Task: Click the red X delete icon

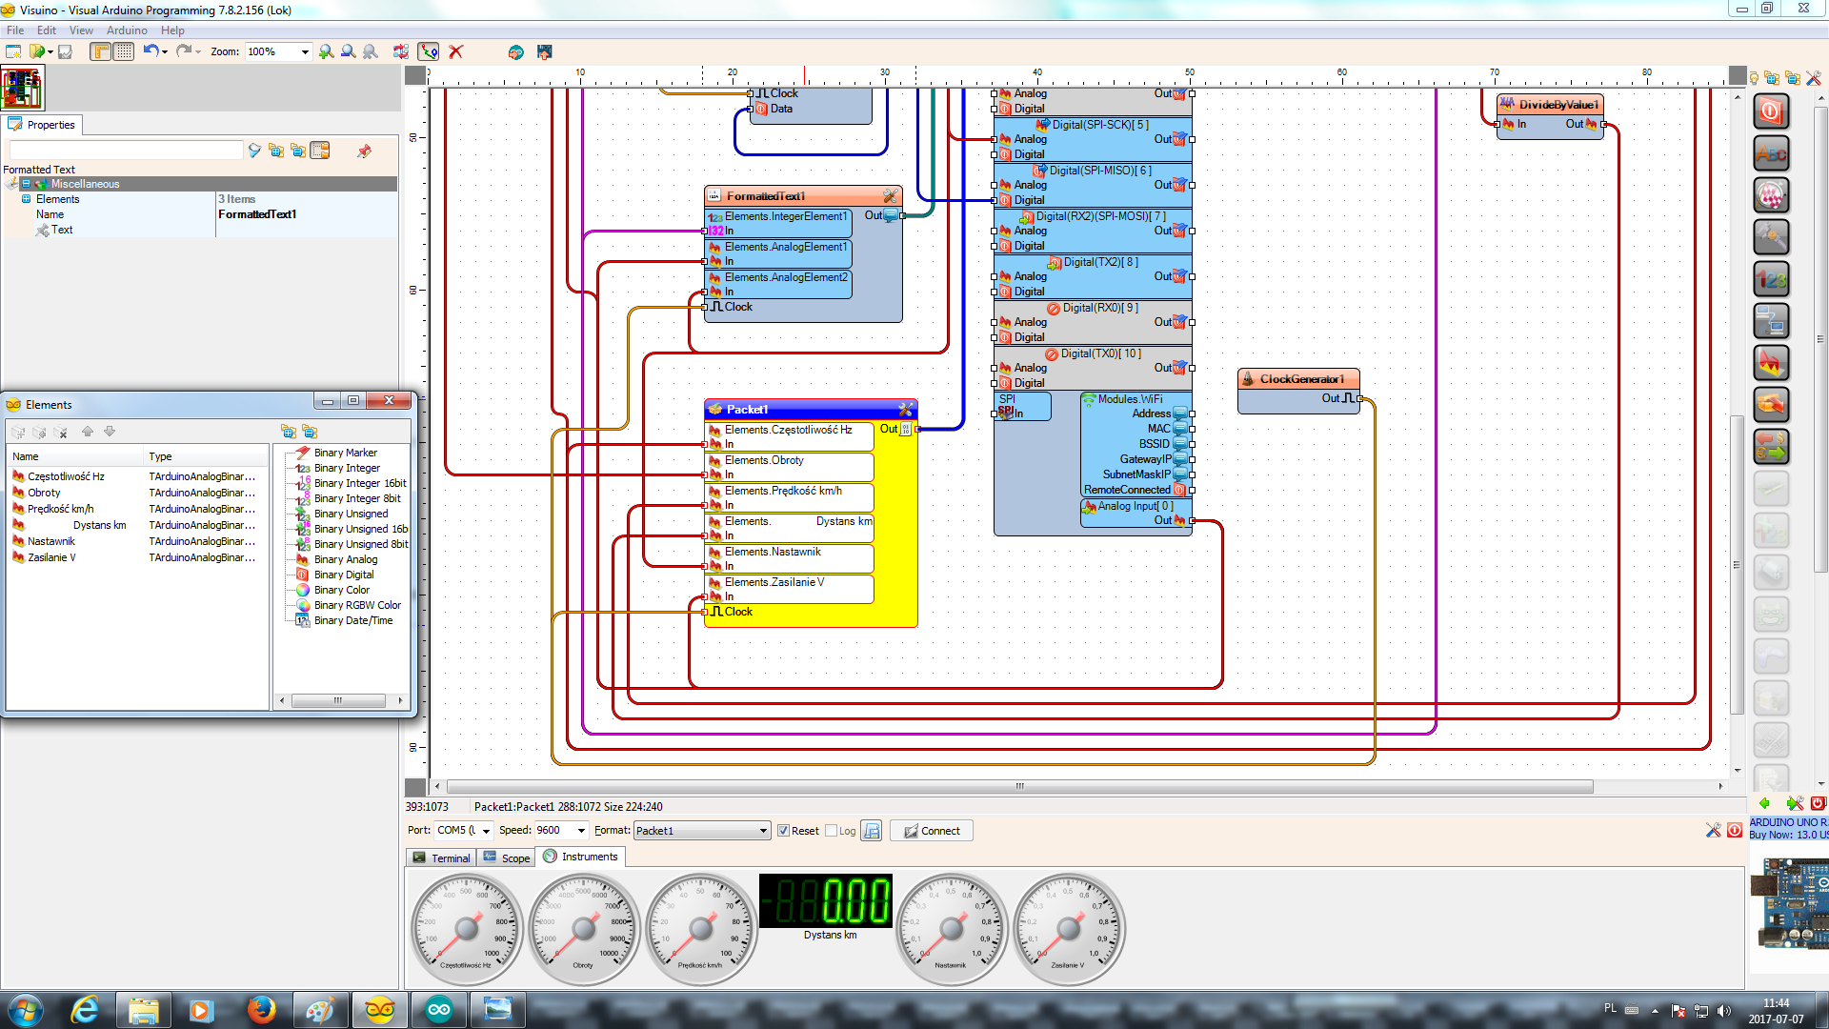Action: coord(456,51)
